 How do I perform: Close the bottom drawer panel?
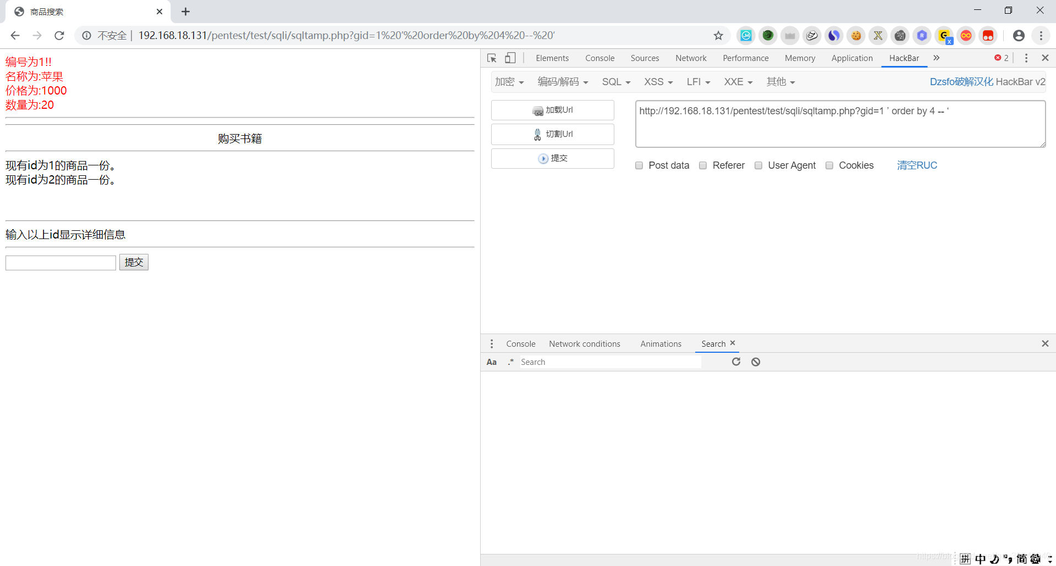click(1045, 343)
